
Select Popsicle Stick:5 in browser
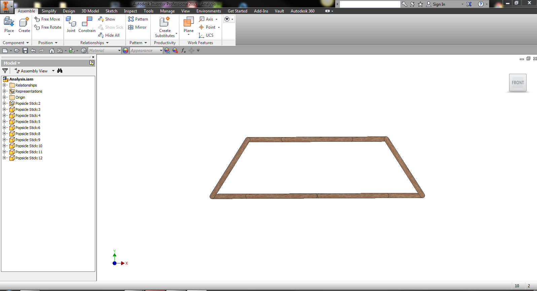(28, 122)
